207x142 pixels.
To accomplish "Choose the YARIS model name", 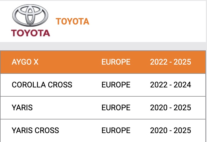I will tap(22, 107).
